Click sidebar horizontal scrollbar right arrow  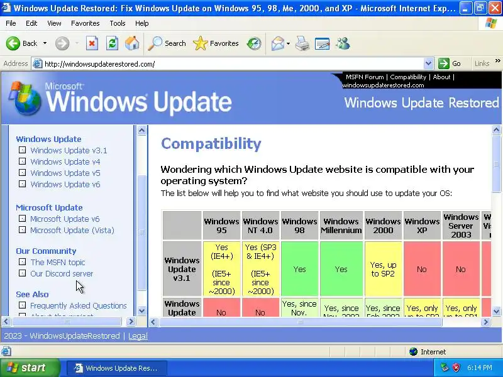(131, 321)
